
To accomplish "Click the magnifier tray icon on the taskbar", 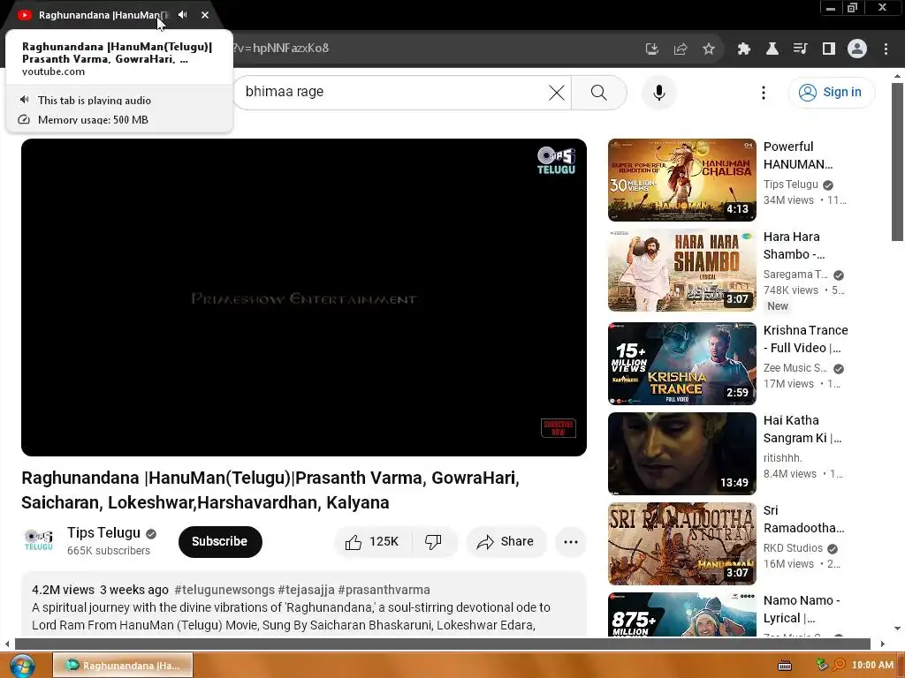I will [x=840, y=665].
